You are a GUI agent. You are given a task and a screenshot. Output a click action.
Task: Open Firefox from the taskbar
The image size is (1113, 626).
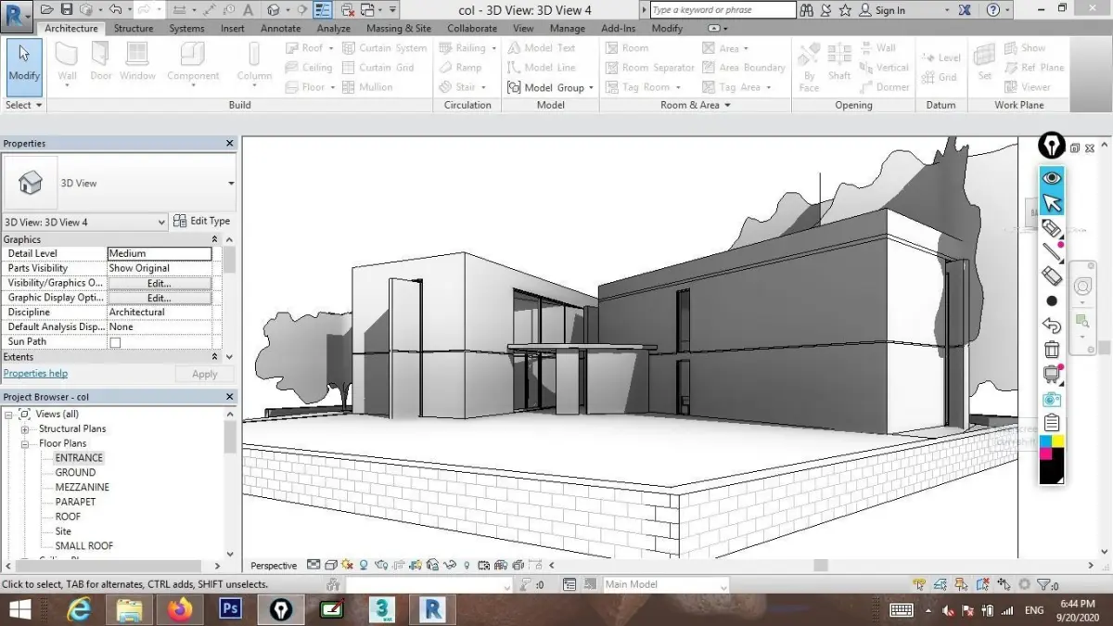click(x=180, y=609)
